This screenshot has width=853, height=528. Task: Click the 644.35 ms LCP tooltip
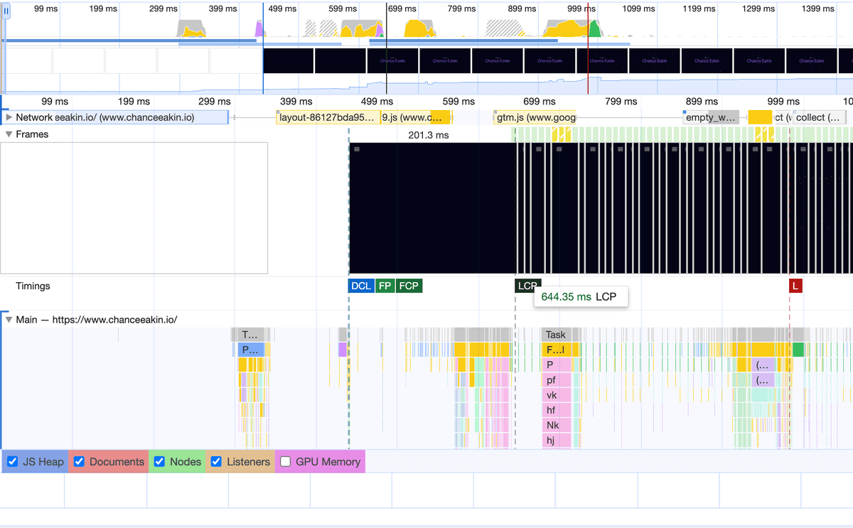click(581, 296)
